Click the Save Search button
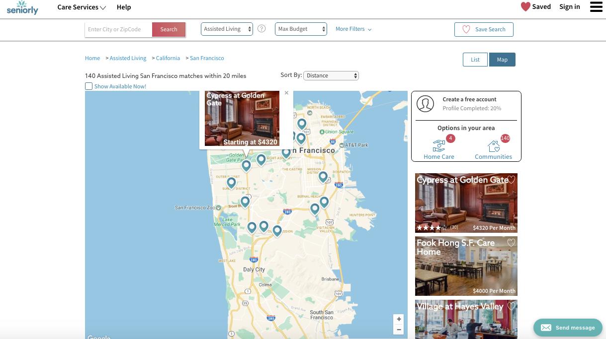The width and height of the screenshot is (606, 339). pyautogui.click(x=484, y=30)
